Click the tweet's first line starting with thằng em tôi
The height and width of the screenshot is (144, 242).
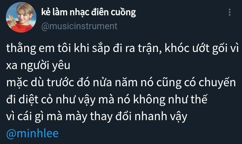pos(123,48)
